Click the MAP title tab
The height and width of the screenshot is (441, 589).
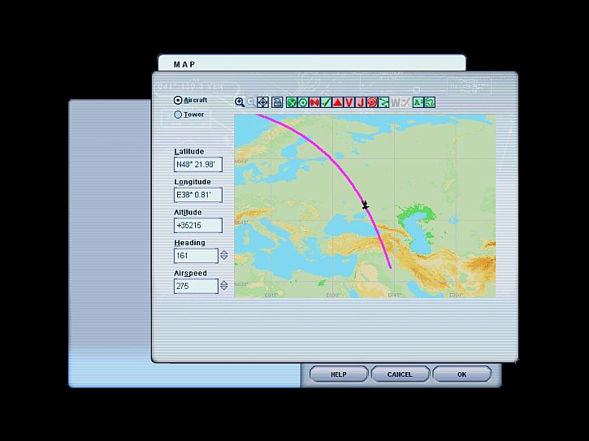(x=184, y=64)
